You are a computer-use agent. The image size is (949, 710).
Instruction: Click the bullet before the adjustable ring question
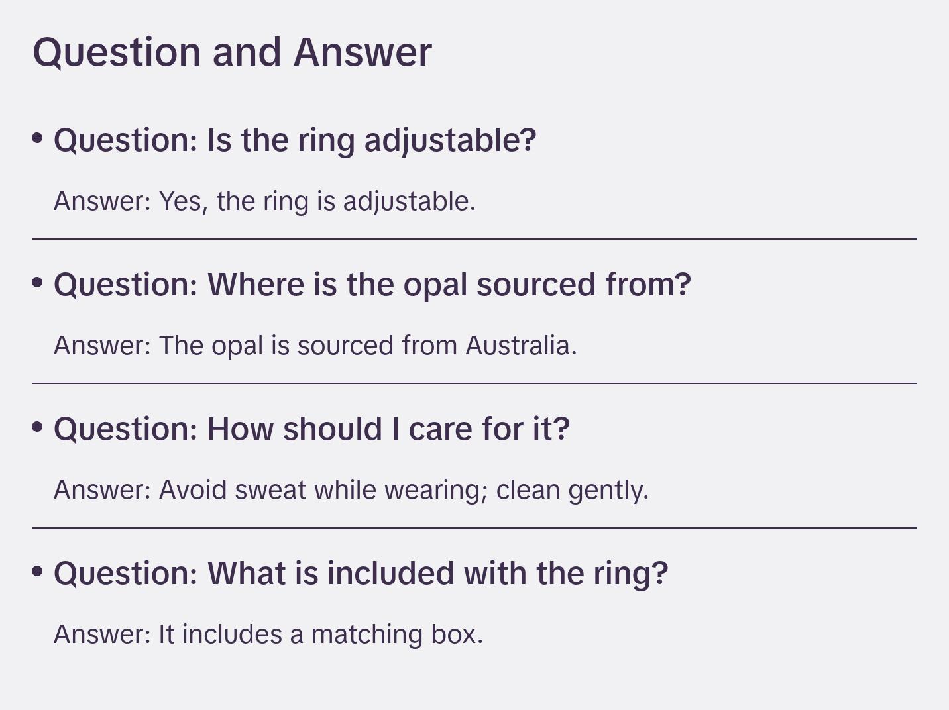tap(38, 138)
